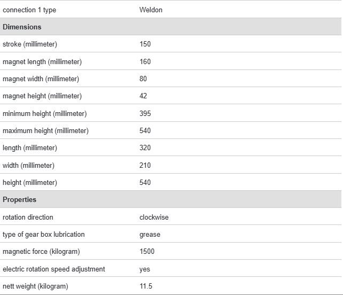Click the magnet length value 160
The image size is (343, 295).
(x=145, y=61)
